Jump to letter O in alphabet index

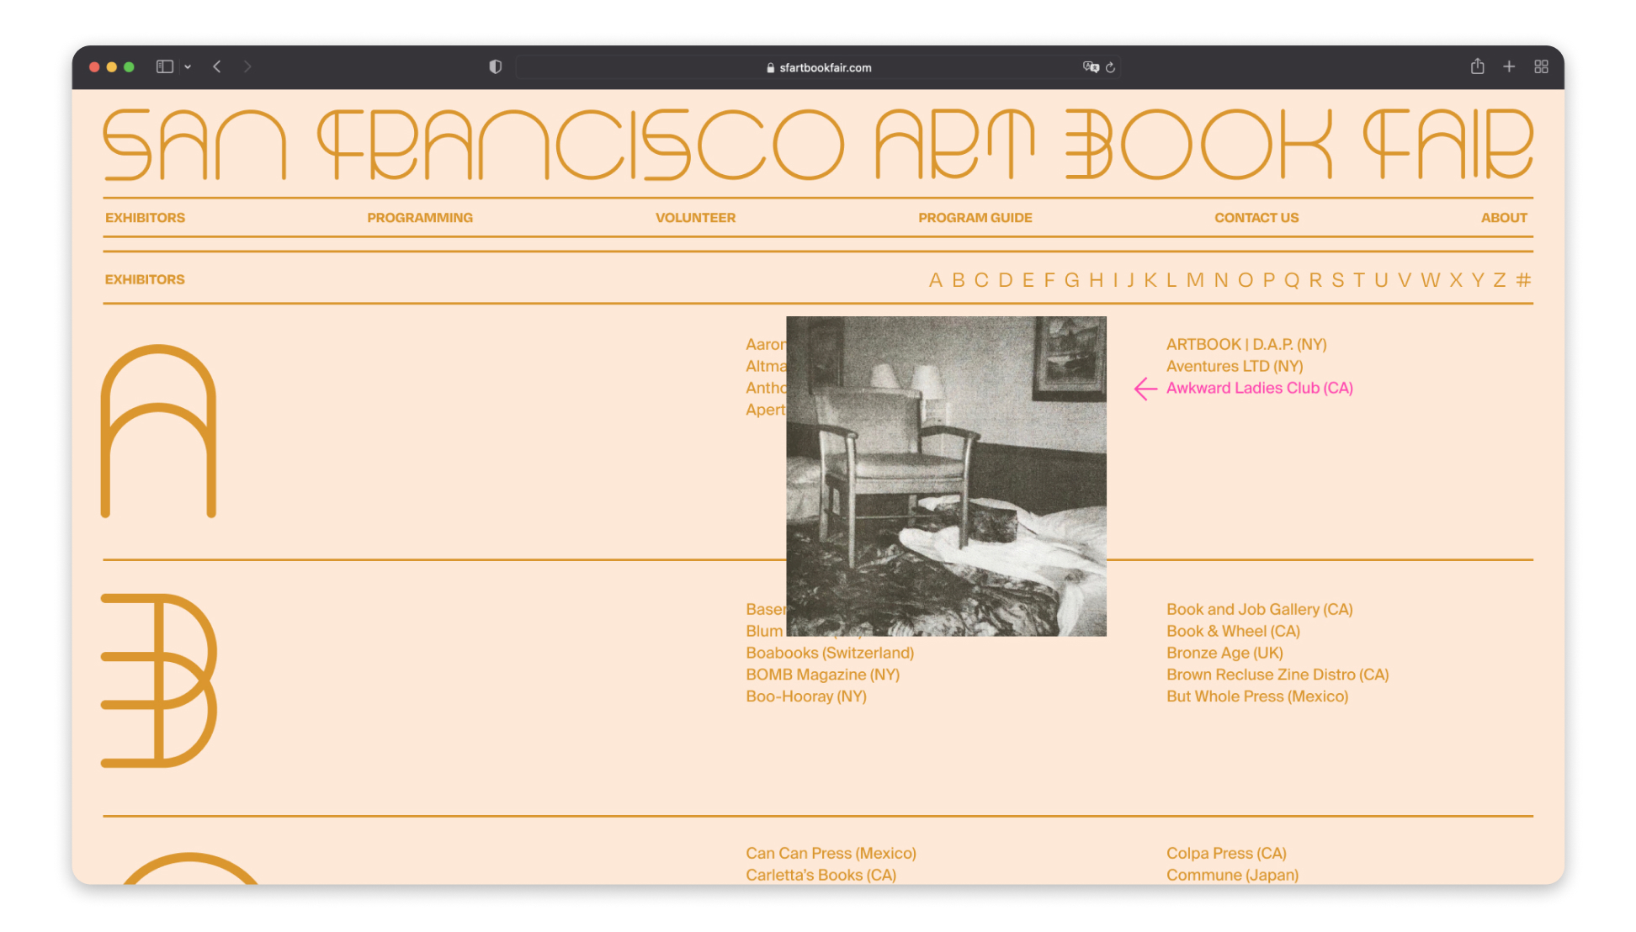click(x=1246, y=280)
